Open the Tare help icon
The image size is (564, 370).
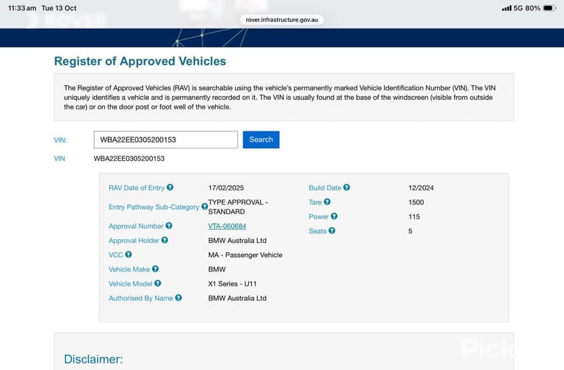[327, 202]
